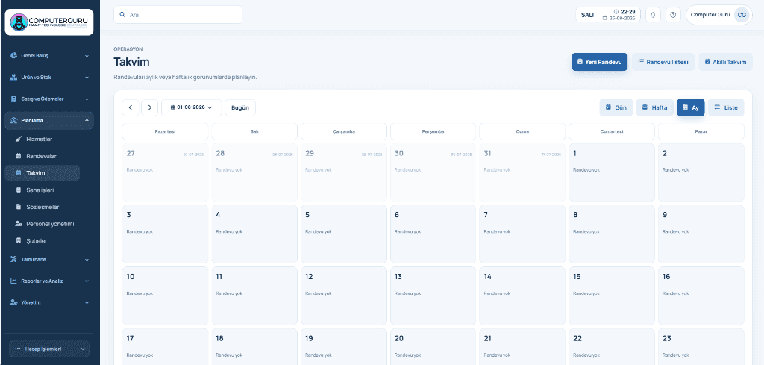
Task: Open the Hesap işlemleri dropdown
Action: [49, 349]
